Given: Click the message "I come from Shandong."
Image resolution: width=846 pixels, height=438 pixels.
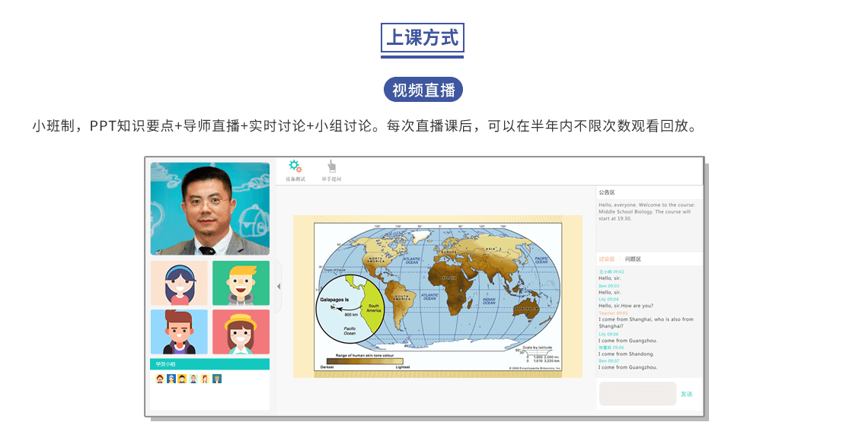Looking at the screenshot, I should click(627, 354).
